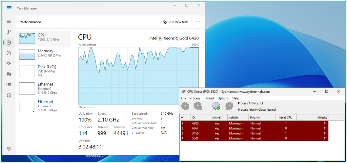Screen dimensions: 347x163
Task: Sort by # column header
Action: click(185, 118)
